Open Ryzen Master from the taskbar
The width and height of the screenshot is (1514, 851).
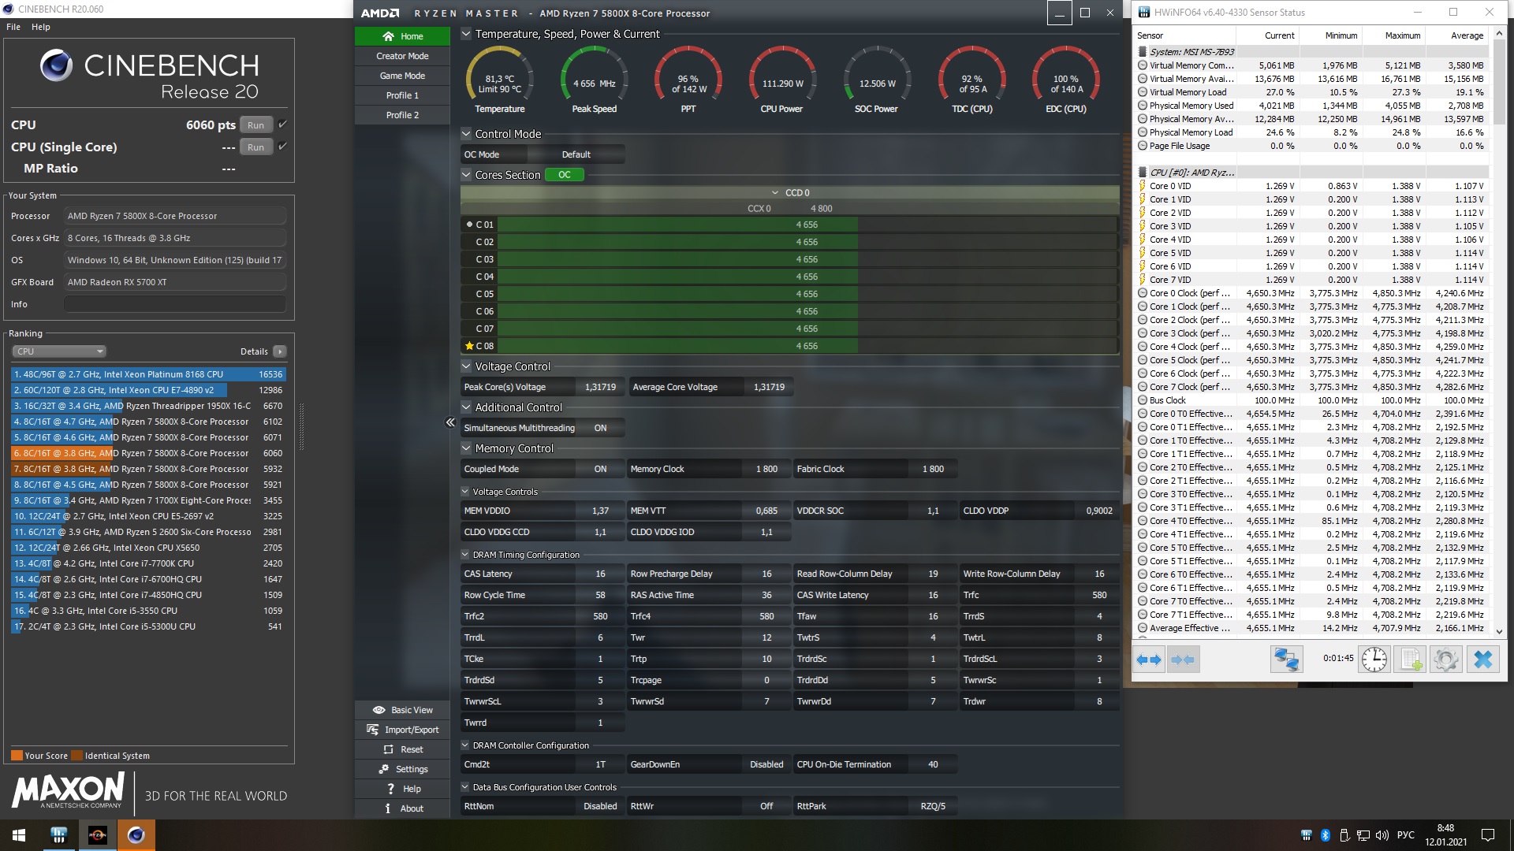[98, 835]
